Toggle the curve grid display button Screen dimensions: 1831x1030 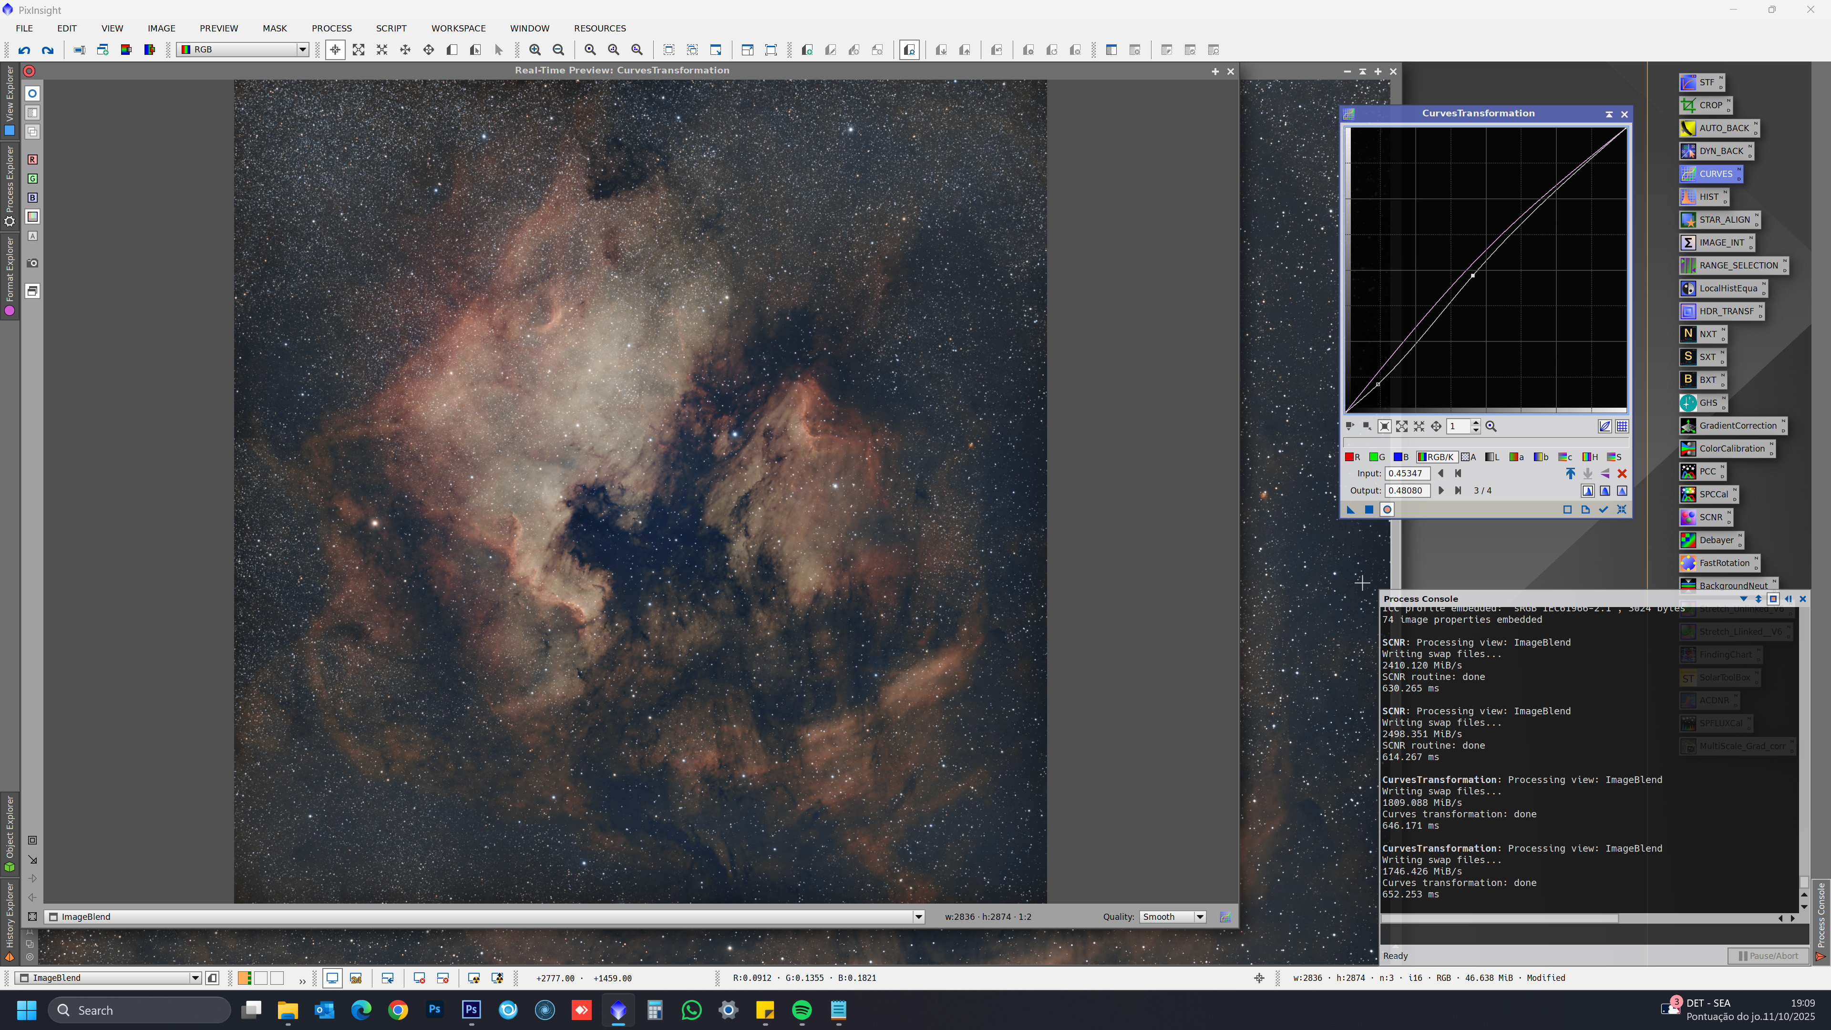(1622, 426)
